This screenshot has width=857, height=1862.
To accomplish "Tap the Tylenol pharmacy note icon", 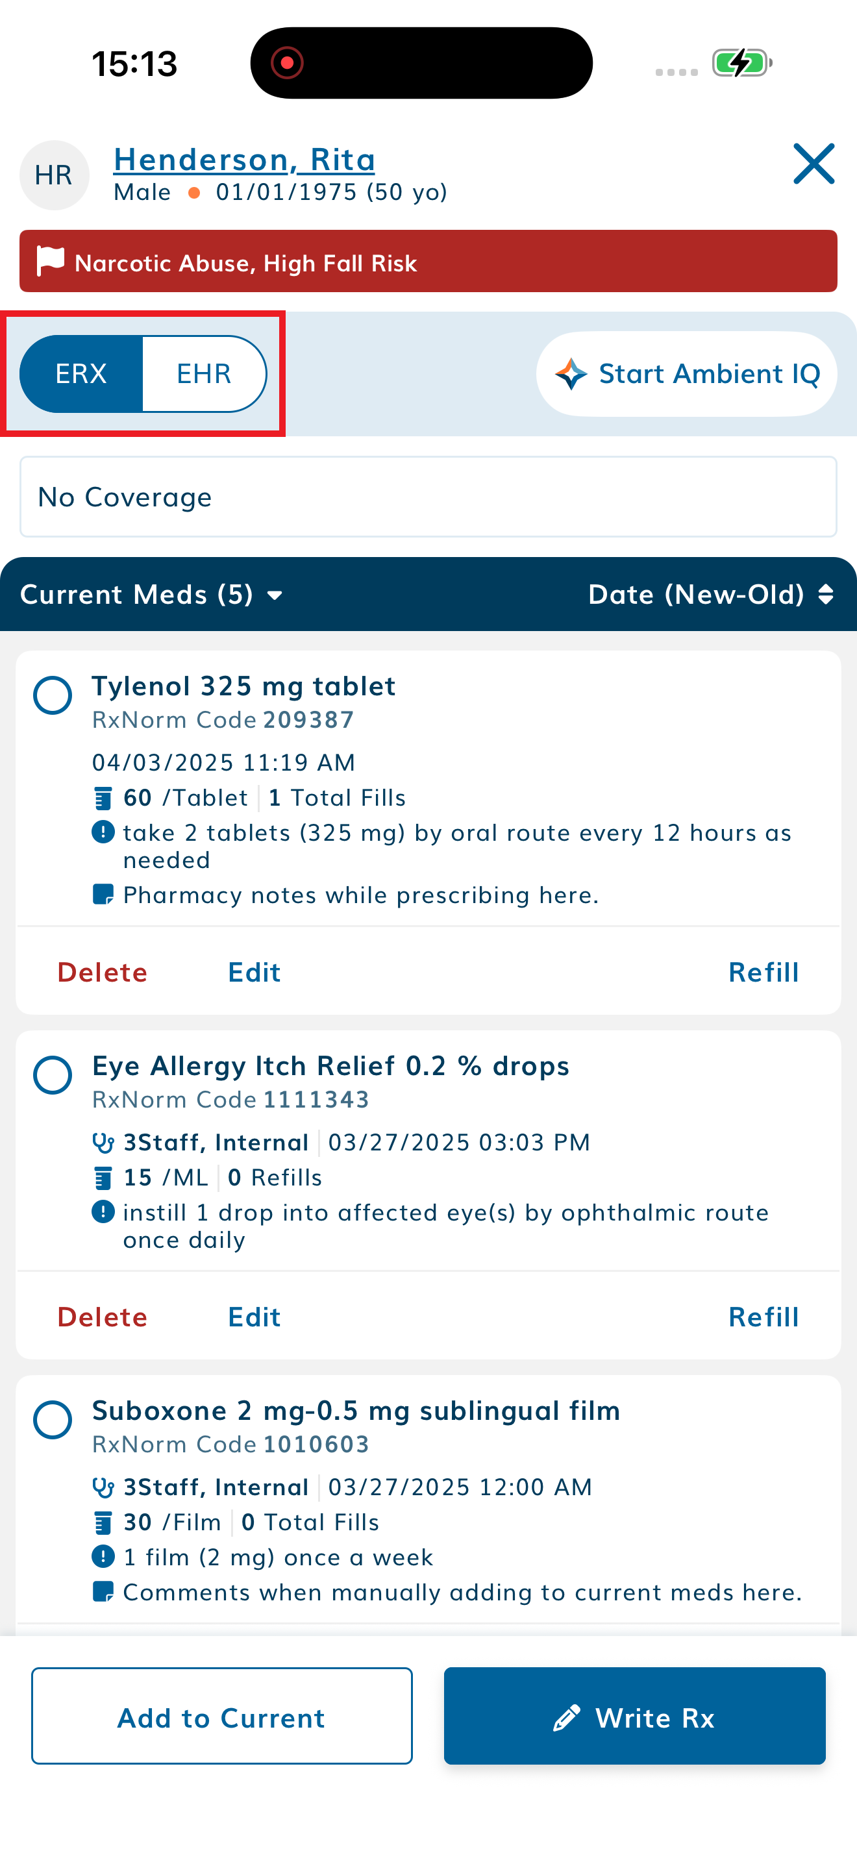I will point(103,895).
